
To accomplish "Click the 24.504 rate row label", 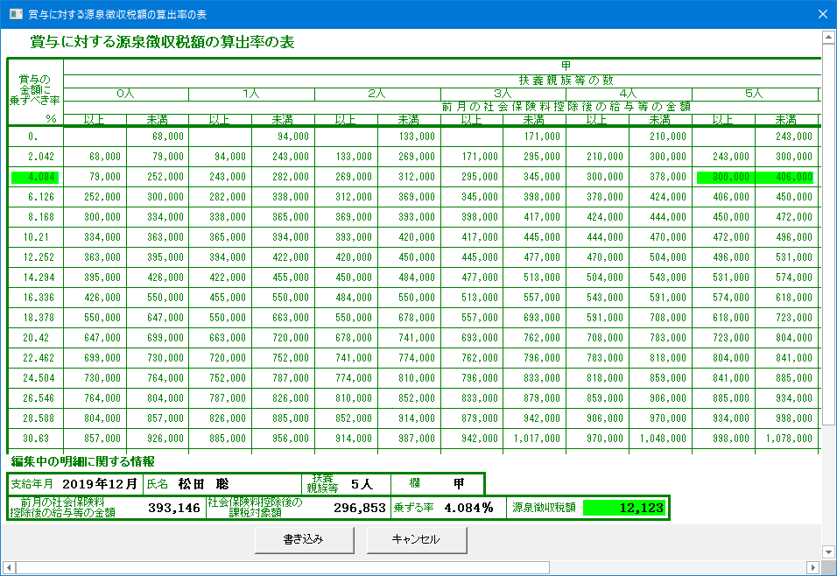I will [x=39, y=378].
